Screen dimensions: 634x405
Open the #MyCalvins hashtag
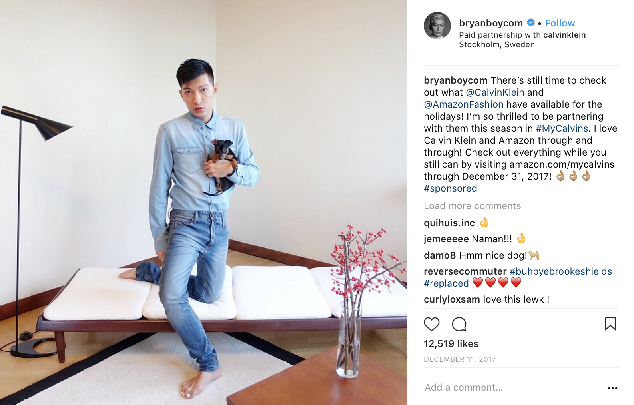point(562,128)
